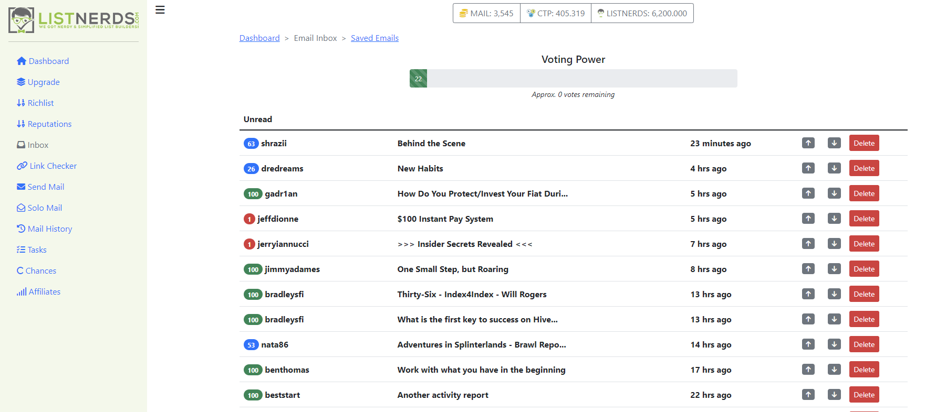This screenshot has width=936, height=412.
Task: Upvote nata86's Splinterlands email
Action: click(x=808, y=344)
